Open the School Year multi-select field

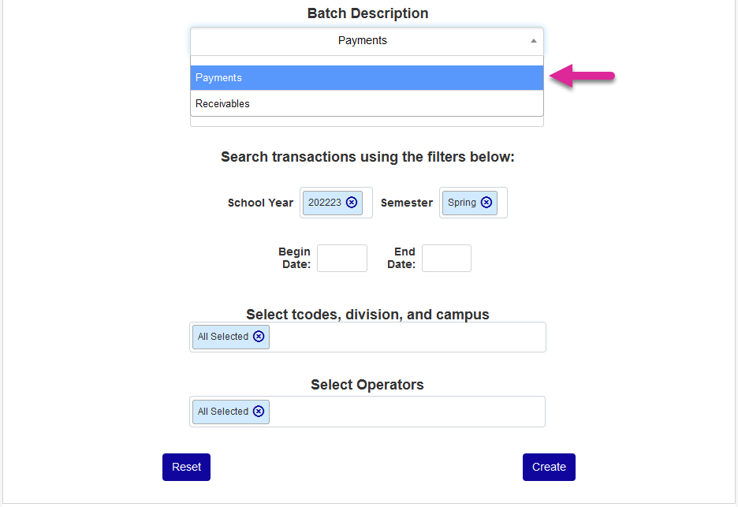tap(367, 203)
